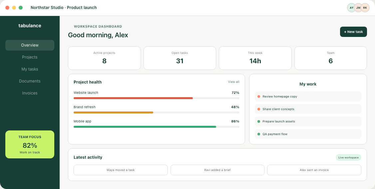Image resolution: width=375 pixels, height=189 pixels.
Task: Click the Project health heading
Action: (88, 82)
